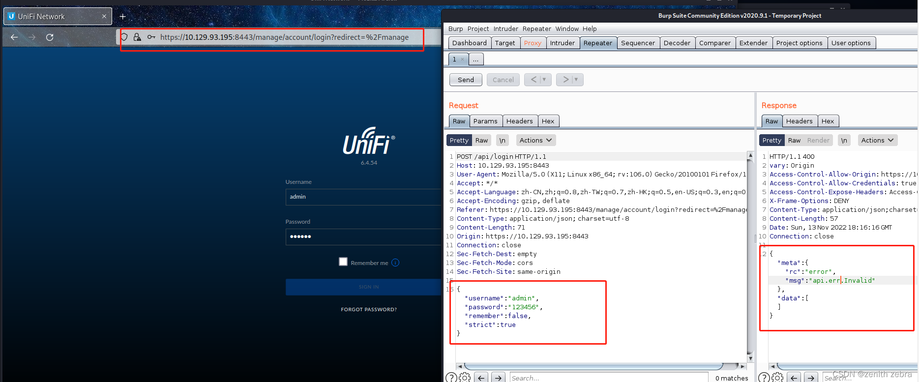This screenshot has height=382, width=919.
Task: Open a new browser tab
Action: click(123, 17)
